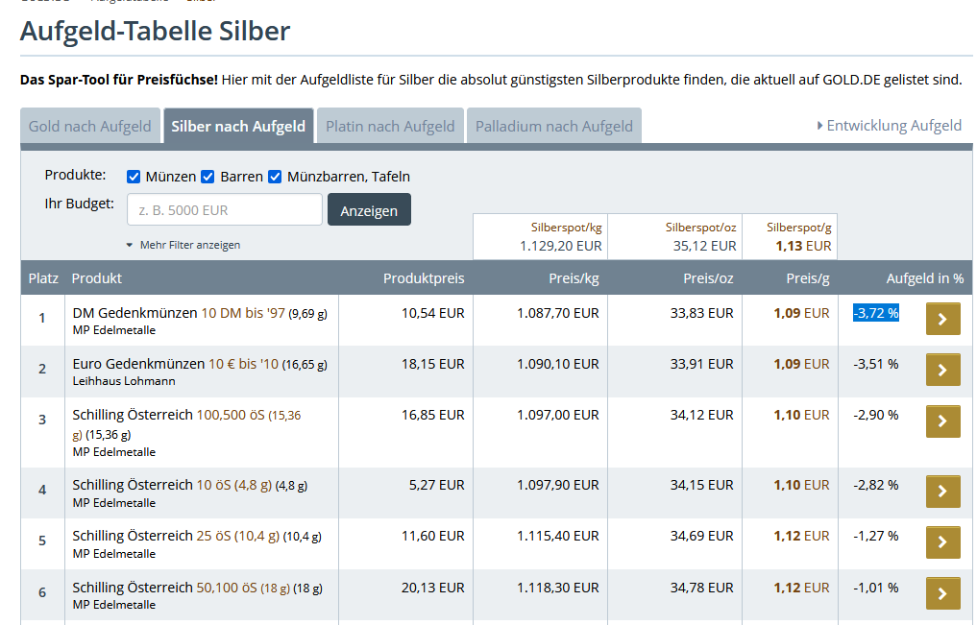The width and height of the screenshot is (977, 625).
Task: Click the highlighted -3,72 % value
Action: [876, 313]
